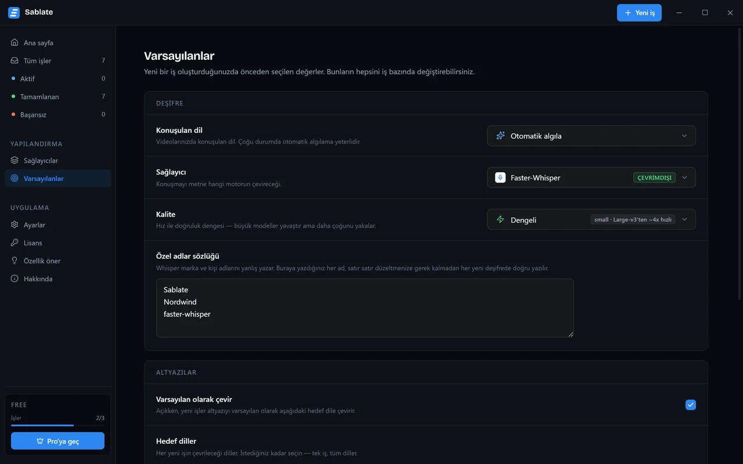Click the ÇEVRİMDIŞI badge

coord(654,177)
